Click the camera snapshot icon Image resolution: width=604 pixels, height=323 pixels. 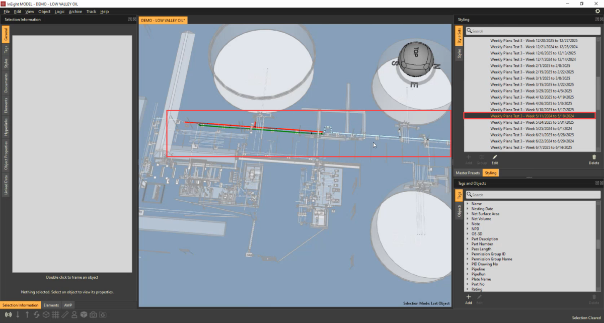click(x=93, y=314)
